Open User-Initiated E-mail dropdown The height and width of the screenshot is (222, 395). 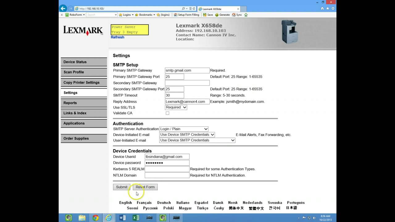click(x=197, y=140)
